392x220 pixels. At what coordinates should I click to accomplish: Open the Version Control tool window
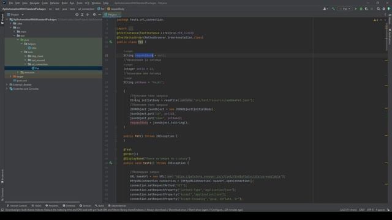point(17,206)
